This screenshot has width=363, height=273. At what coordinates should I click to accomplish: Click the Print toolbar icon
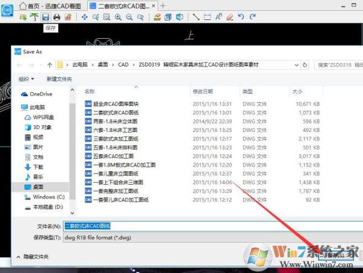point(57,17)
